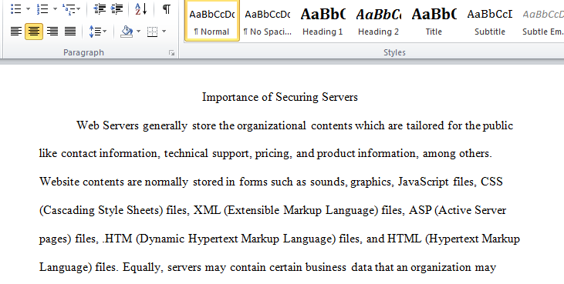The height and width of the screenshot is (284, 564).
Task: Open the Borders dropdown arrow
Action: (164, 32)
